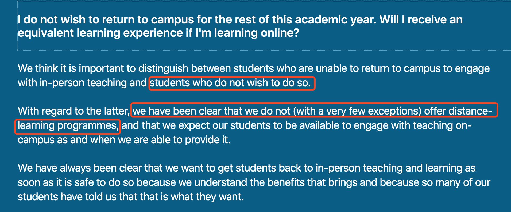Click the highlighted 'learning programmes,' phrase
Image resolution: width=511 pixels, height=212 pixels.
(x=68, y=126)
